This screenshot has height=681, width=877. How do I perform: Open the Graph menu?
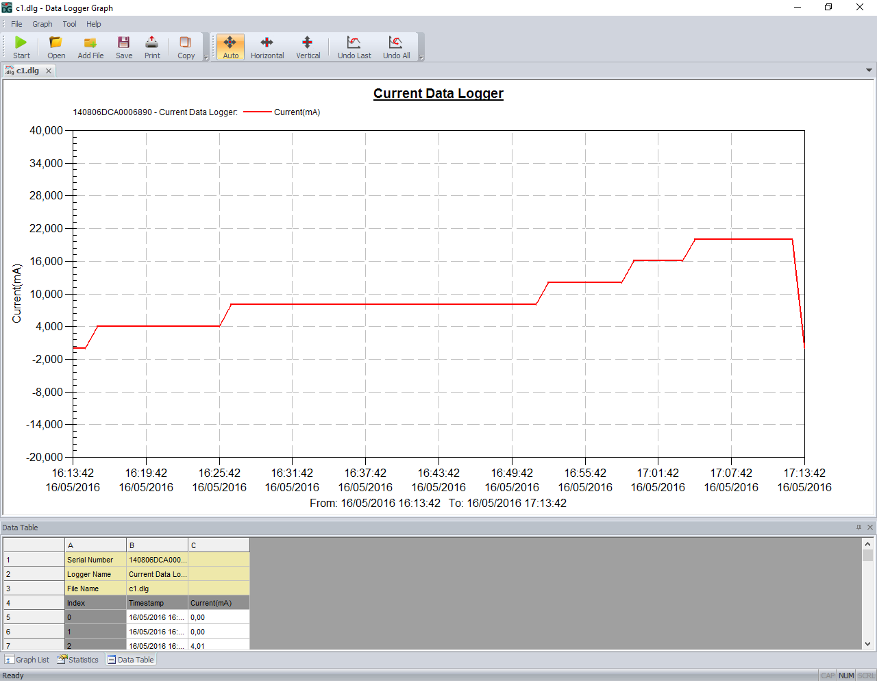42,24
